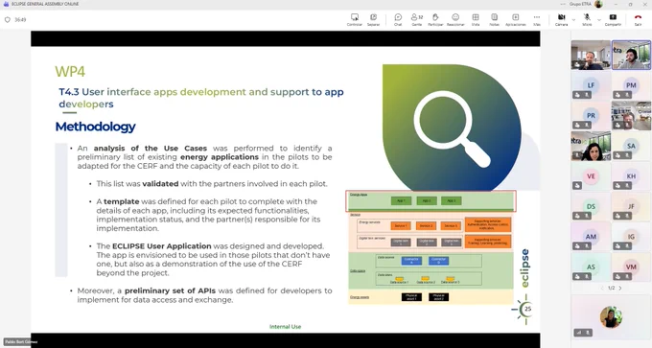Show the Gente participants list
The height and width of the screenshot is (348, 652).
[417, 19]
